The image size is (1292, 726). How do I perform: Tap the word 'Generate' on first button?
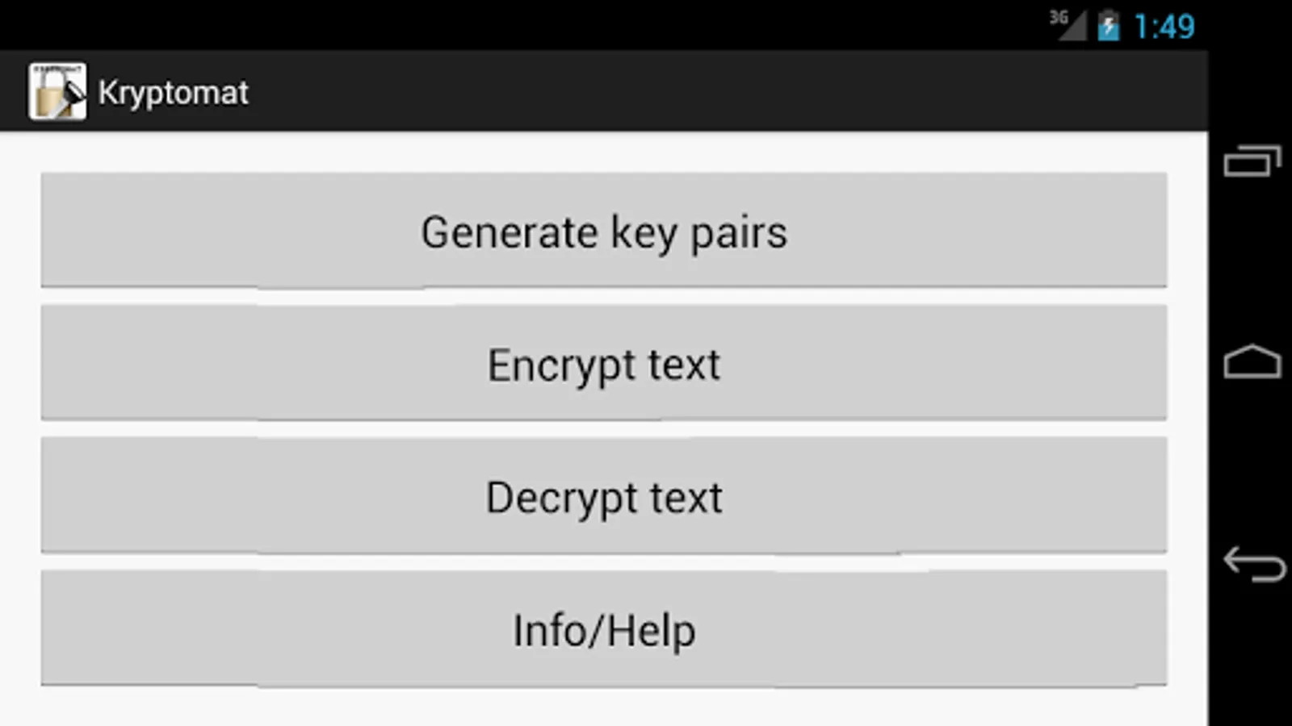coord(509,233)
